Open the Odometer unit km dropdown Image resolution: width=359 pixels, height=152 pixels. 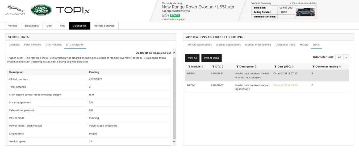pyautogui.click(x=346, y=57)
